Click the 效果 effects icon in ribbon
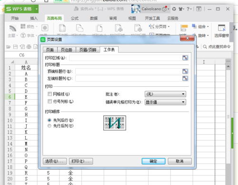 click(45, 28)
